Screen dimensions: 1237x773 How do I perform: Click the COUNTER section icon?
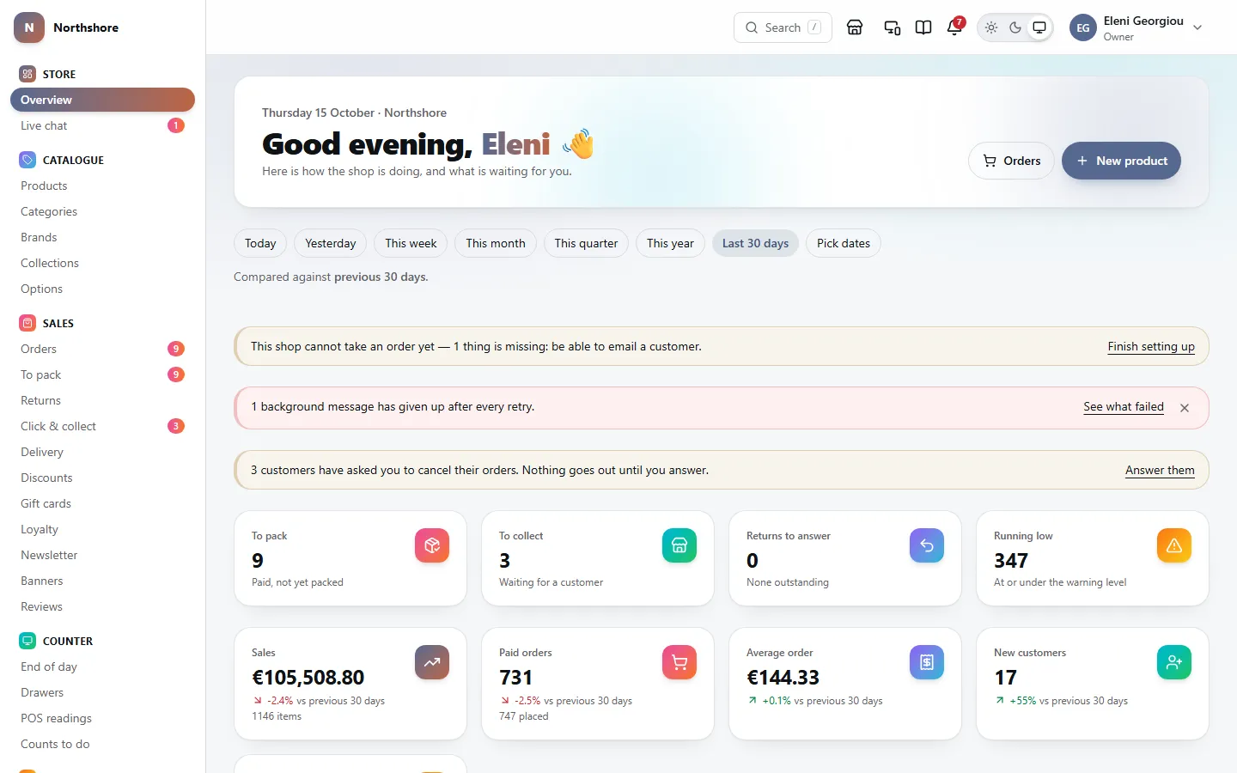click(x=27, y=641)
